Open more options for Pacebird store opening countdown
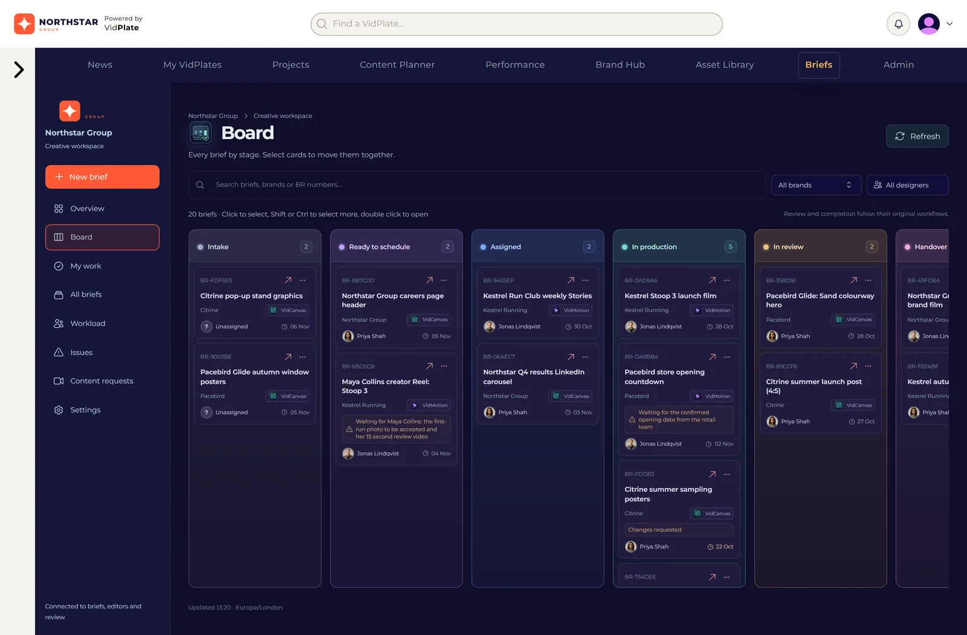Screen dimensions: 967x635 click(727, 357)
